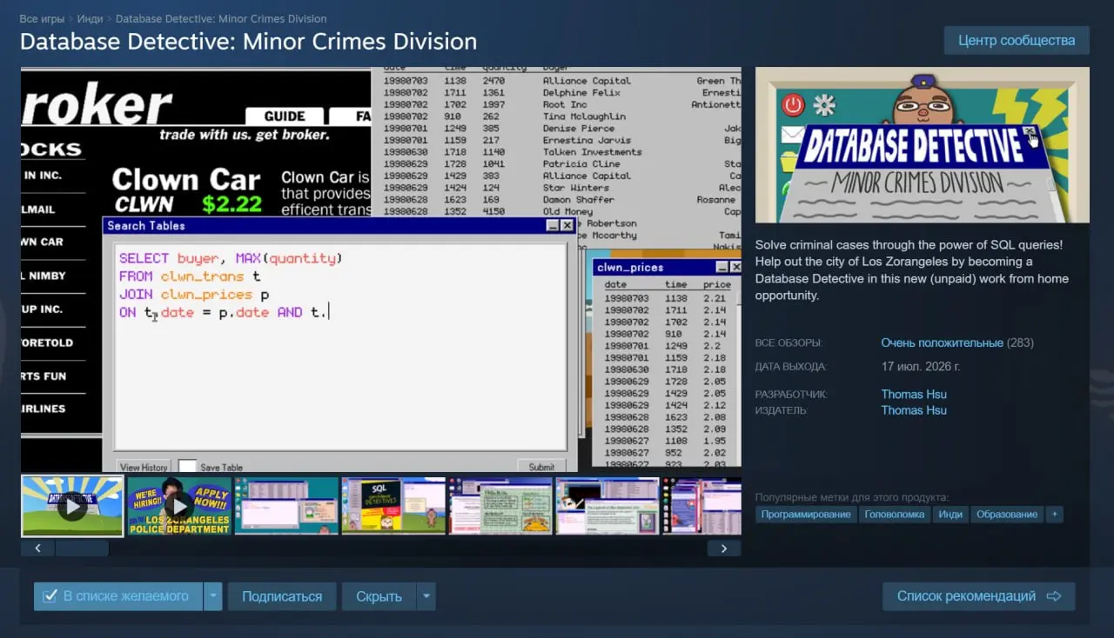The width and height of the screenshot is (1114, 638).
Task: Open the "Очень положительные" reviews link
Action: click(x=942, y=342)
